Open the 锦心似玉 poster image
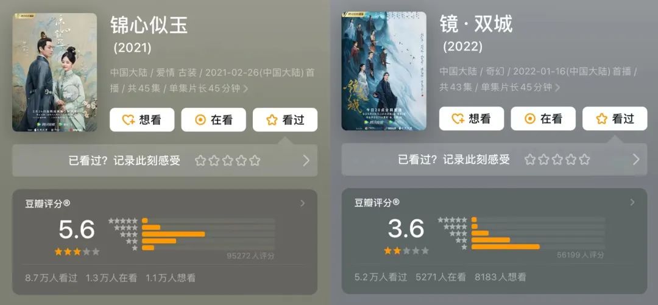This screenshot has width=658, height=305. coord(55,72)
